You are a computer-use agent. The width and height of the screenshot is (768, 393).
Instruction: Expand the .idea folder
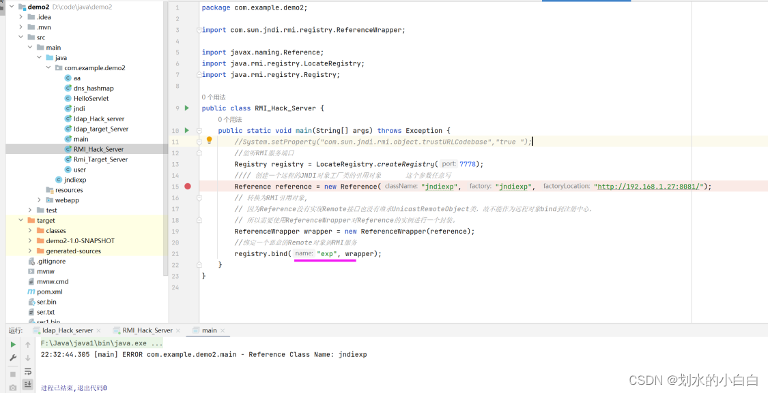pyautogui.click(x=20, y=17)
